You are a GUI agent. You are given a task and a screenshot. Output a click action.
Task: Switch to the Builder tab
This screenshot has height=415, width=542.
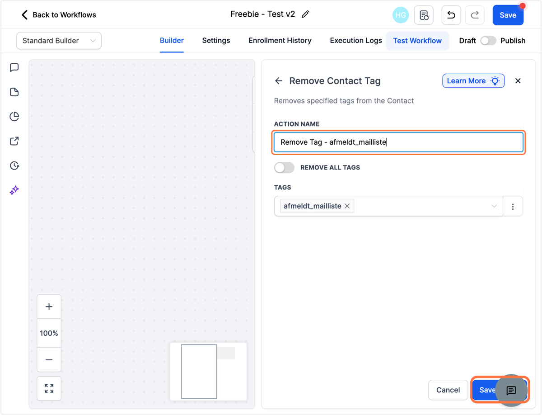(x=172, y=41)
